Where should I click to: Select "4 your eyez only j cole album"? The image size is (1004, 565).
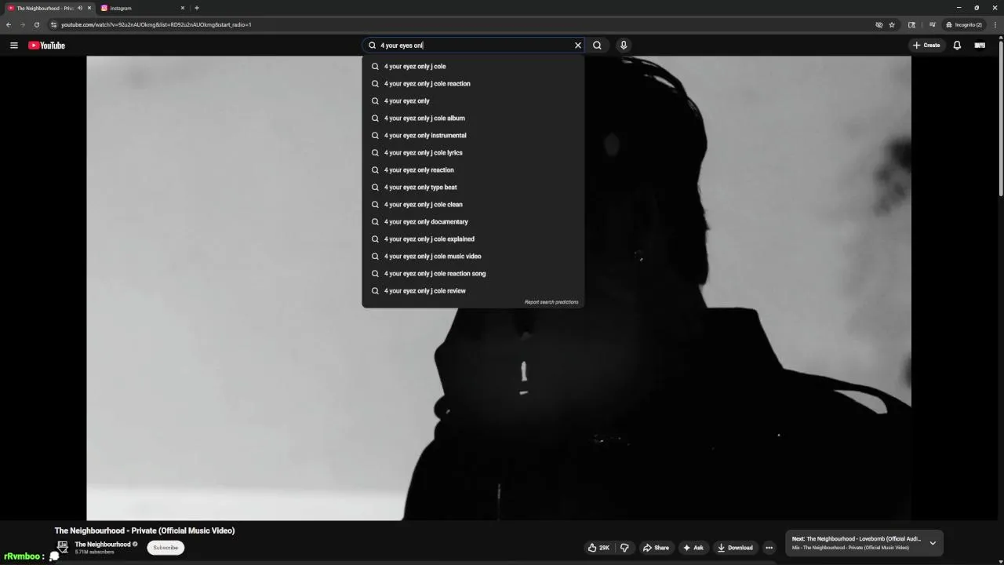point(473,118)
